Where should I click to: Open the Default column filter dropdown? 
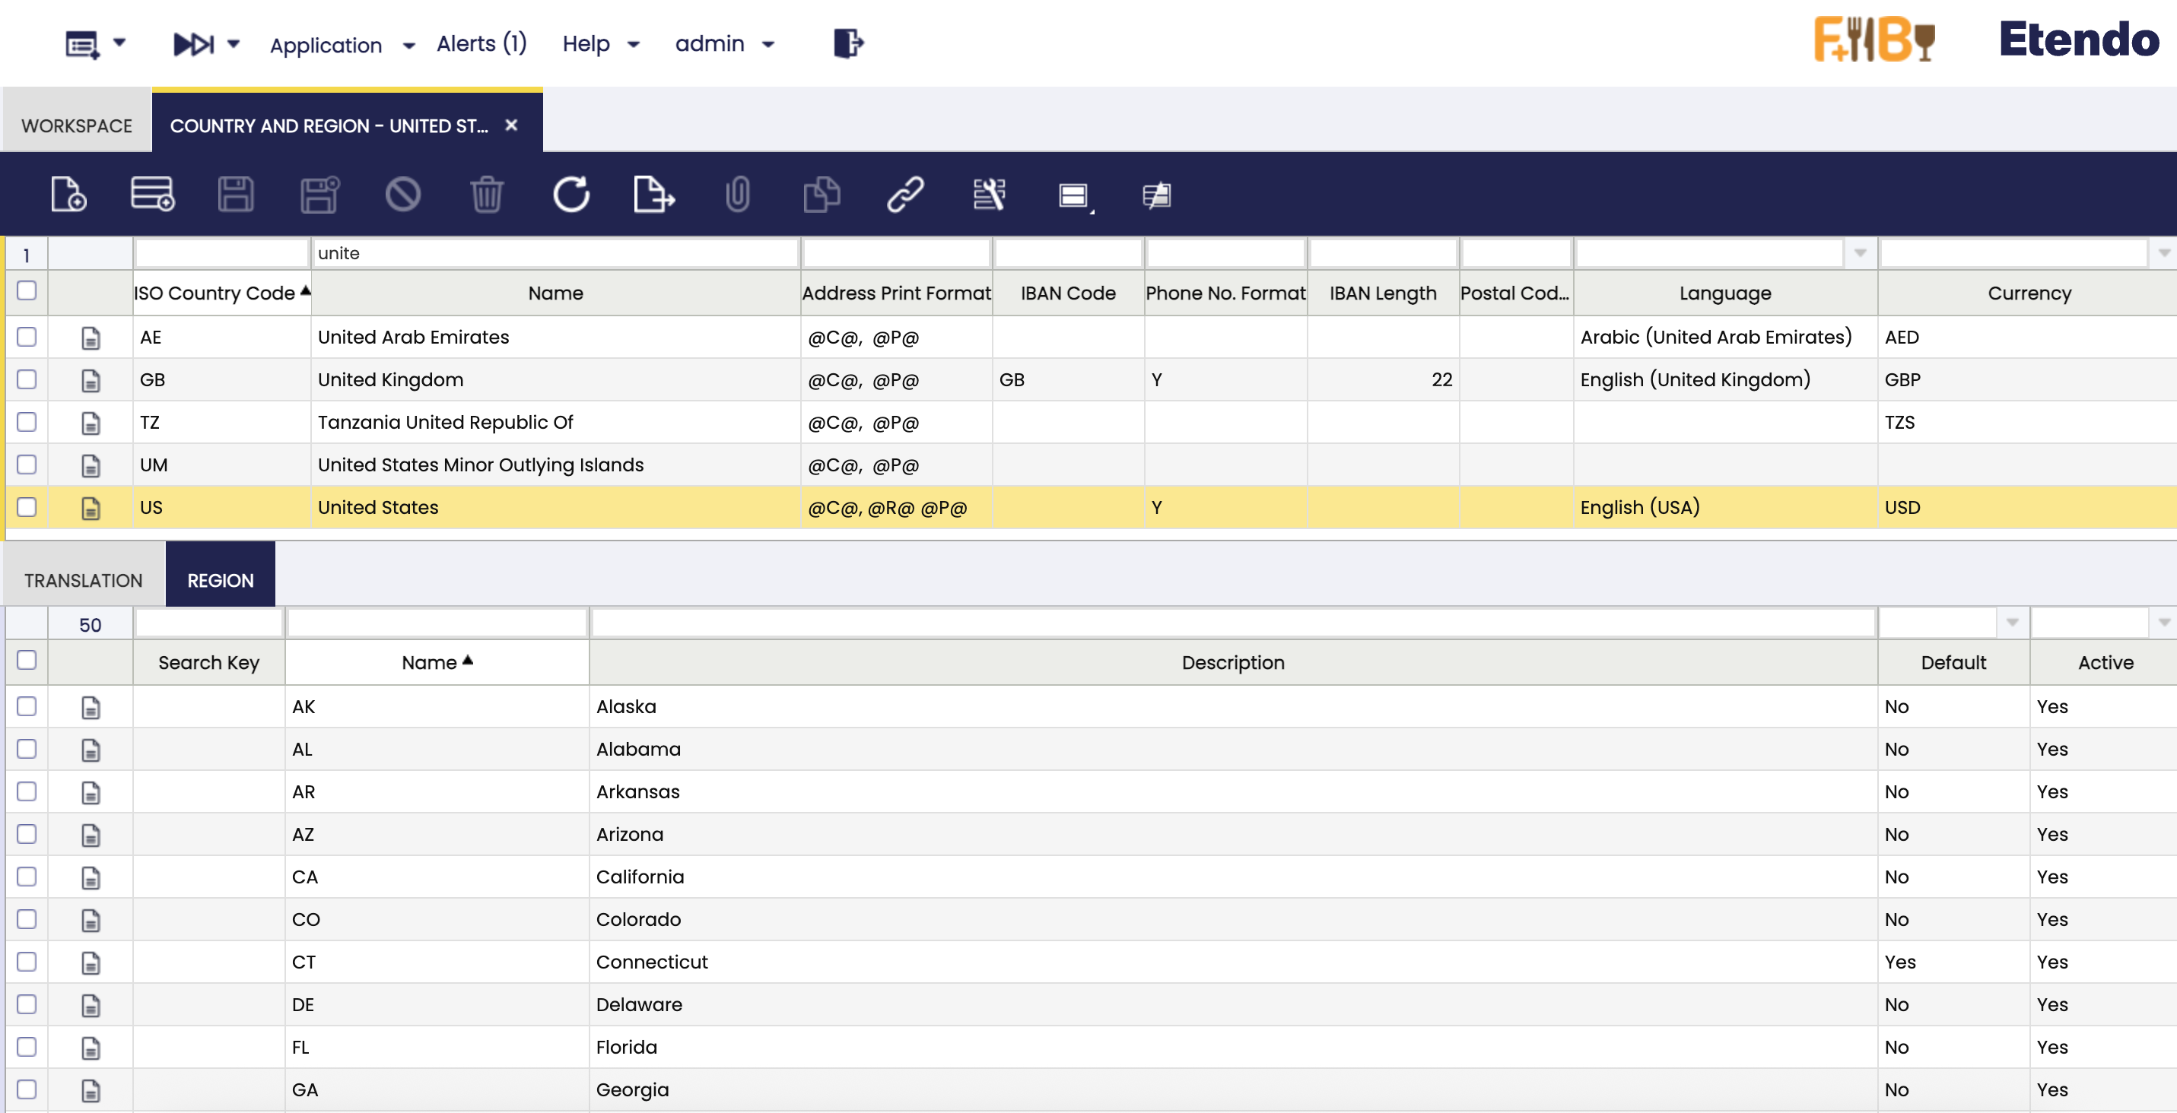point(2011,623)
